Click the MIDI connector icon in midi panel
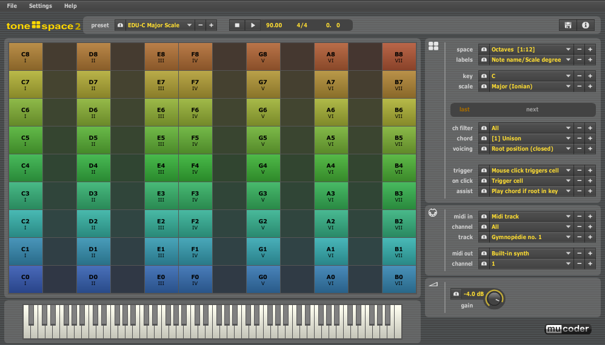Viewport: 605px width, 345px height. (x=433, y=212)
